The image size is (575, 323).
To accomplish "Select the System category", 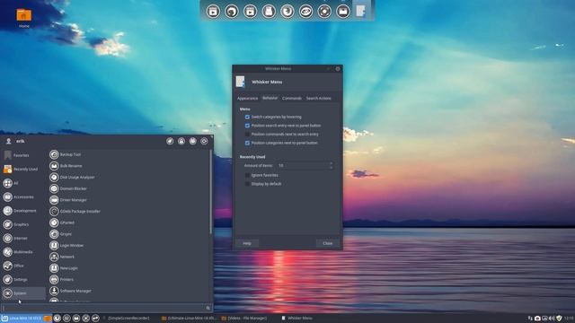I will coord(23,293).
